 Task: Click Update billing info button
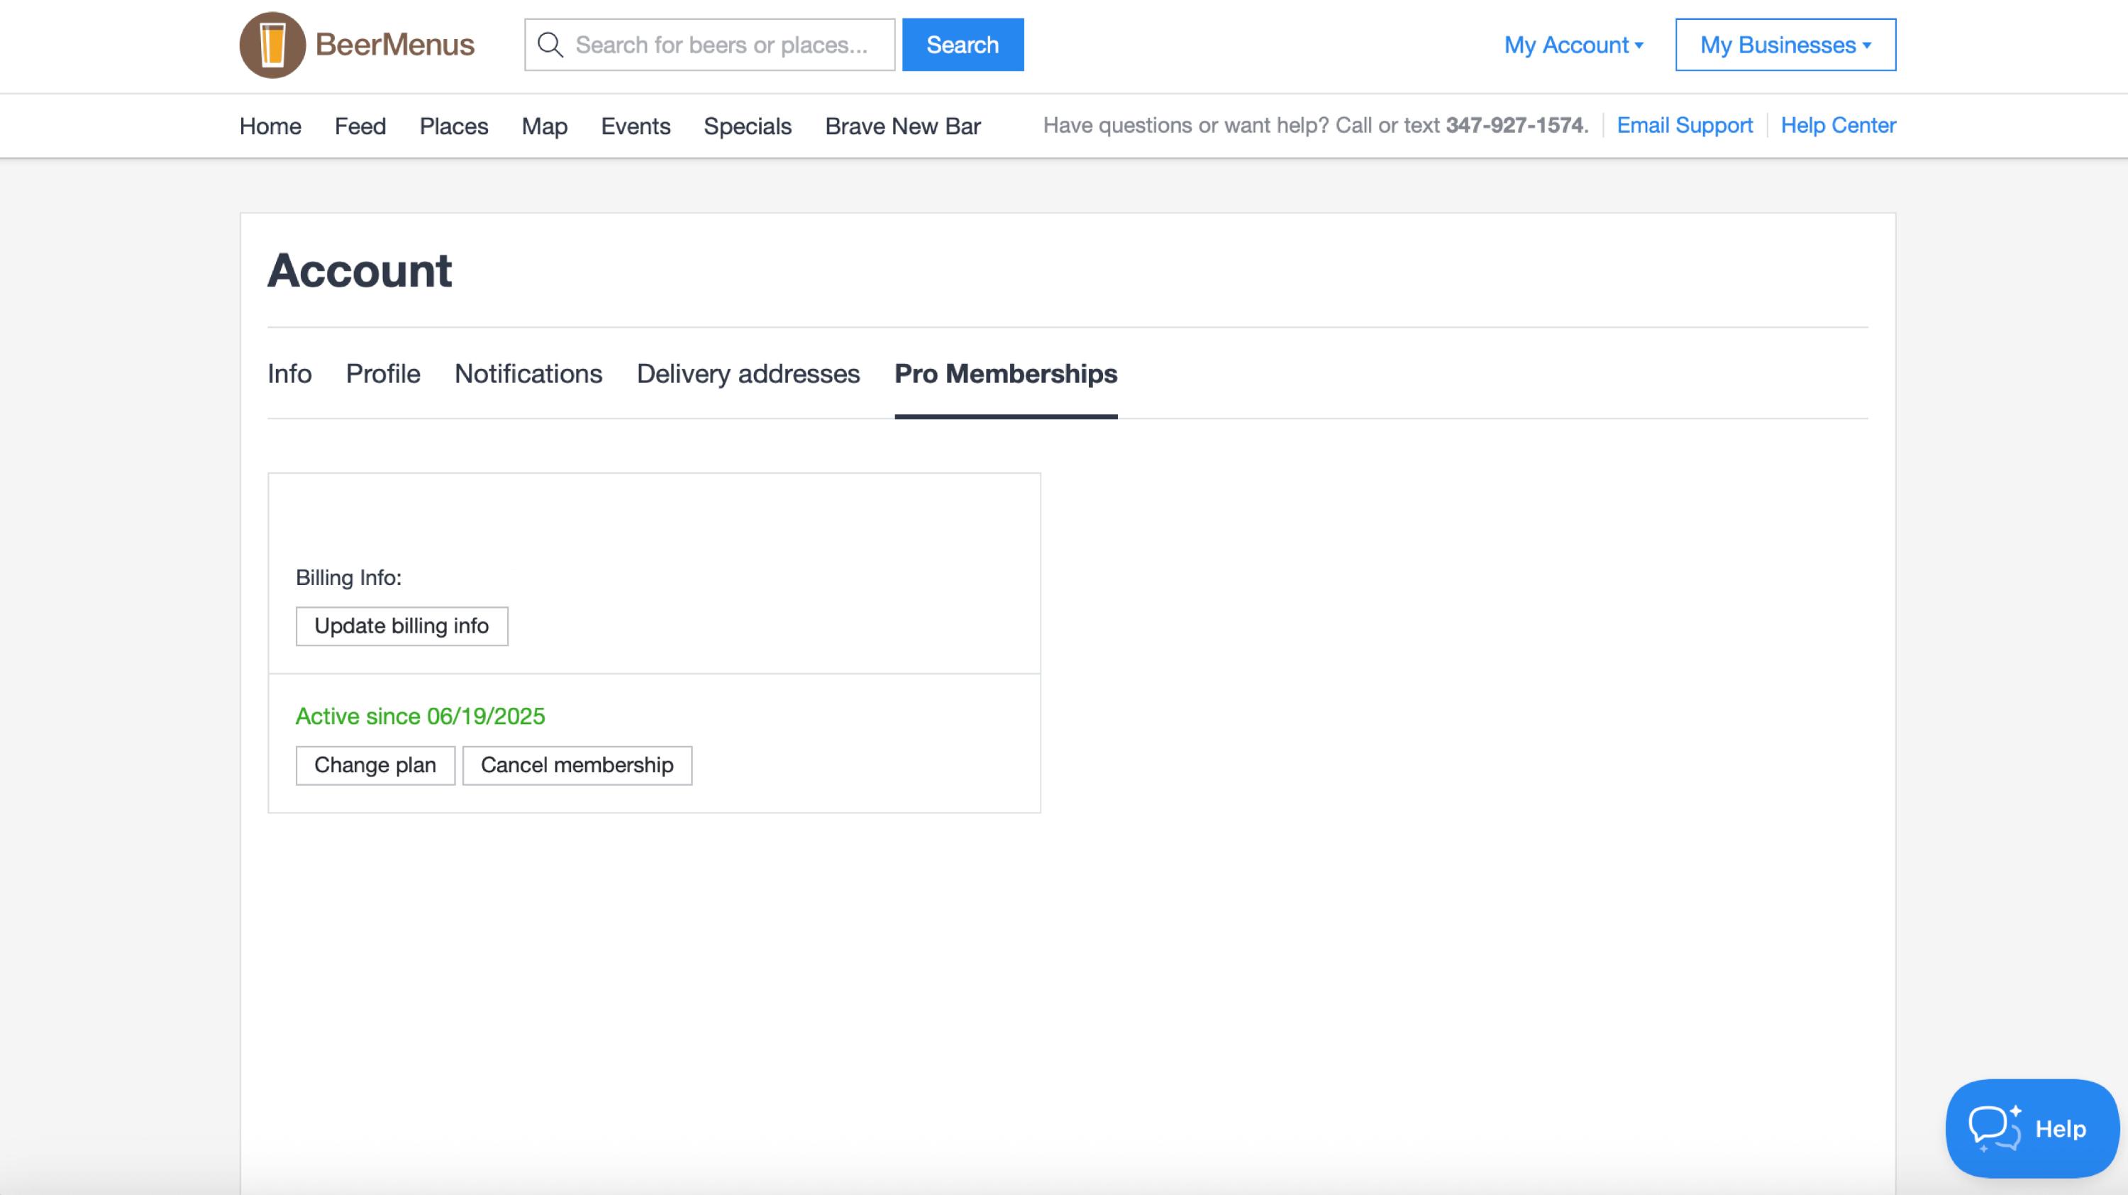point(401,626)
